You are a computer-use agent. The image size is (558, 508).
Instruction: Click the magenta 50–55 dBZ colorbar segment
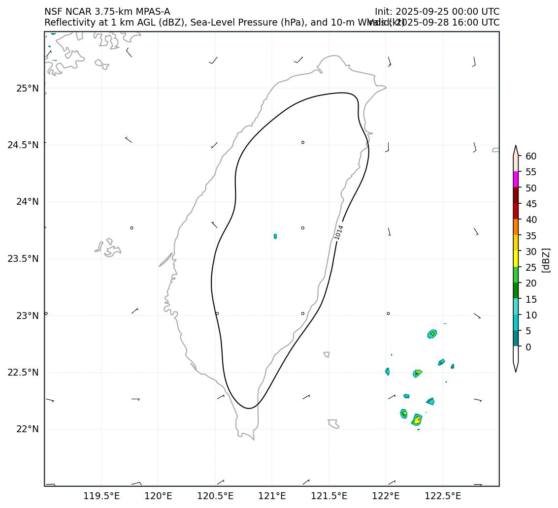(516, 179)
